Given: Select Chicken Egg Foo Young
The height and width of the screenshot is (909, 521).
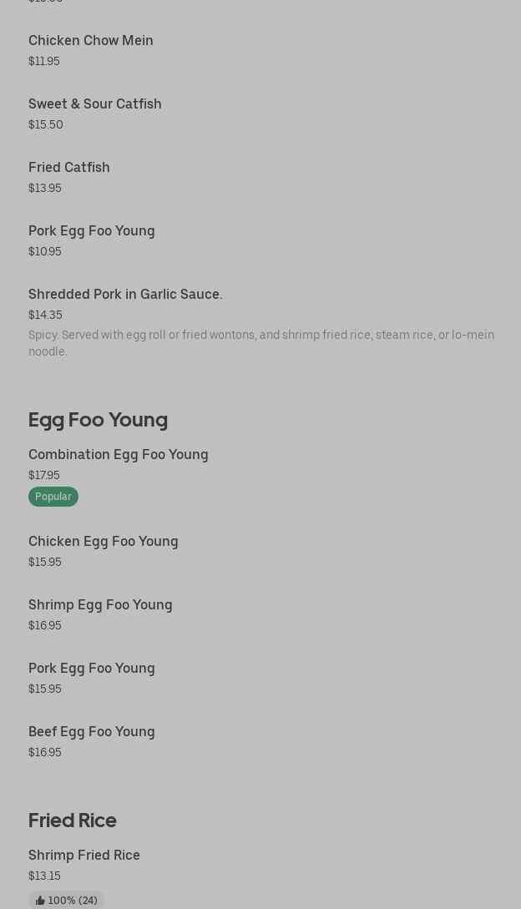Looking at the screenshot, I should [104, 541].
